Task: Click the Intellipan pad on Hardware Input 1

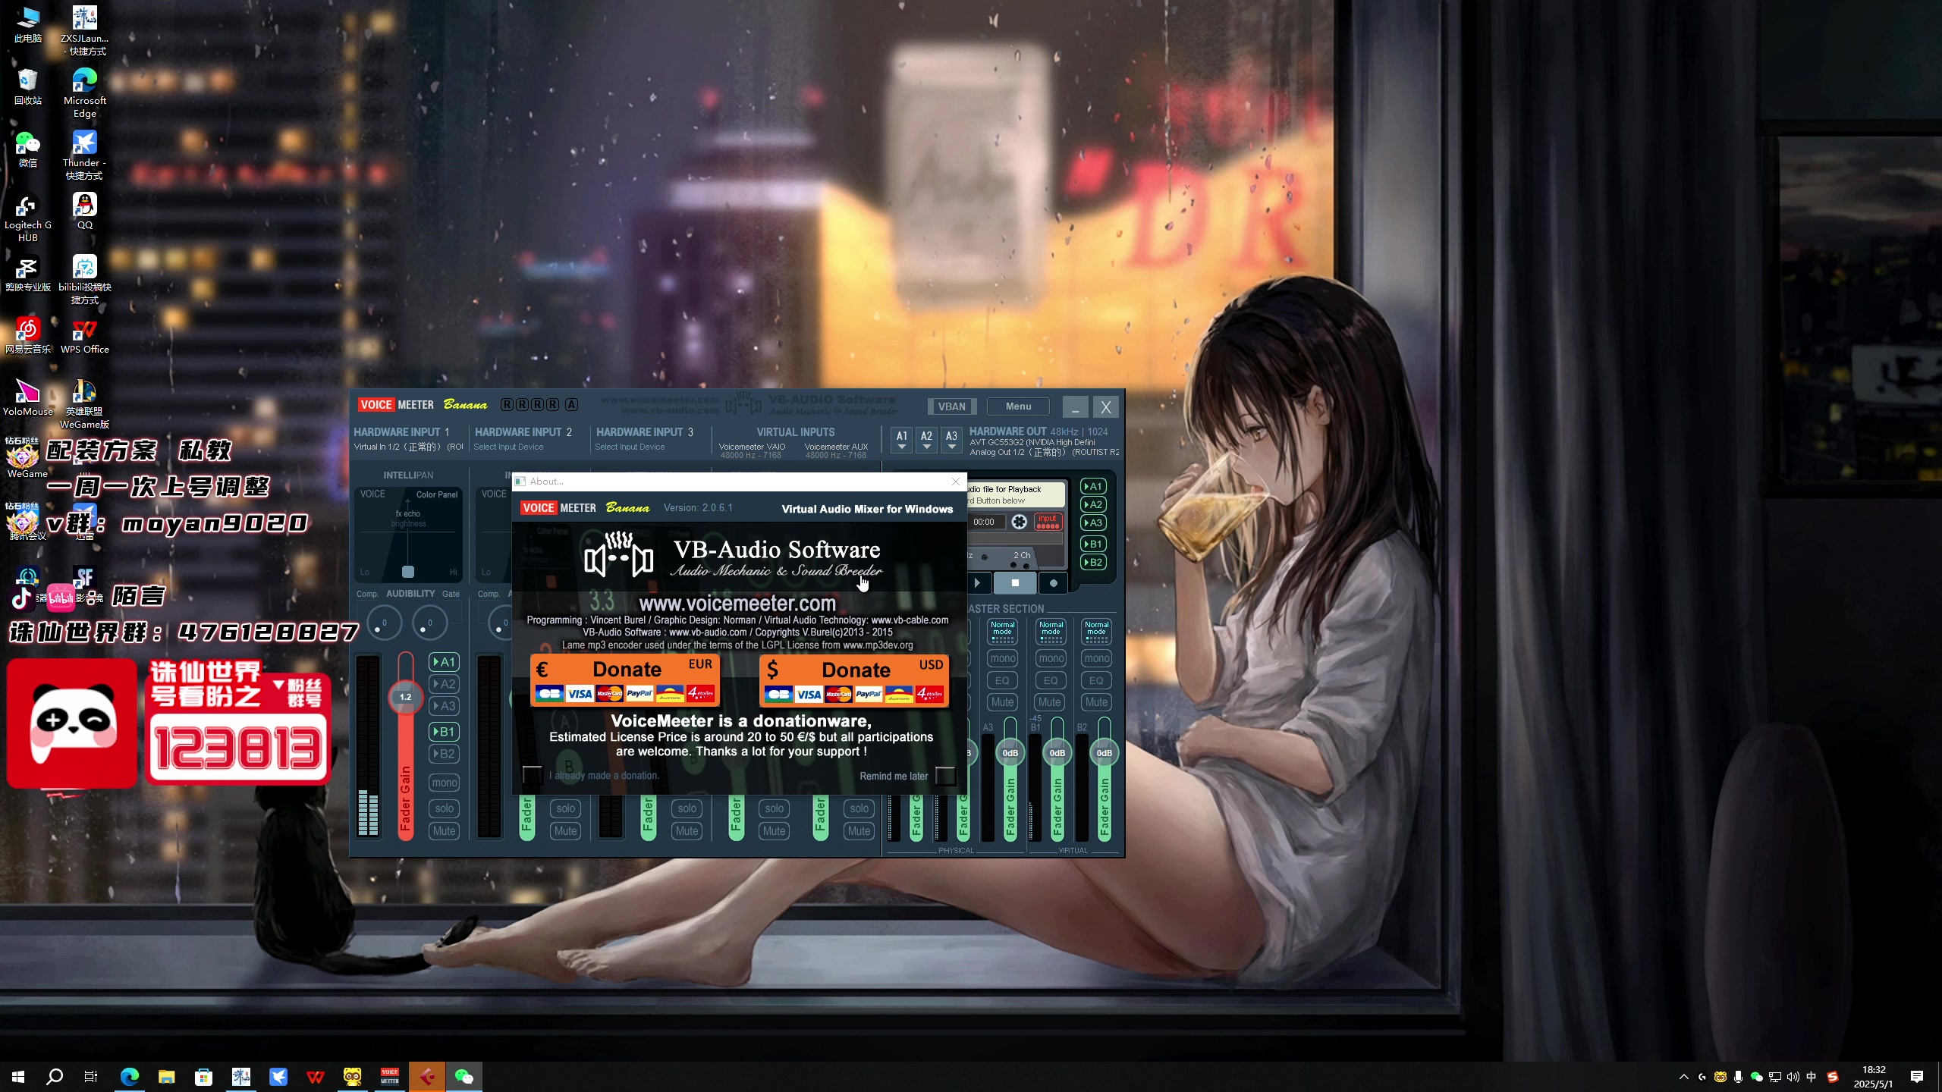Action: point(408,535)
